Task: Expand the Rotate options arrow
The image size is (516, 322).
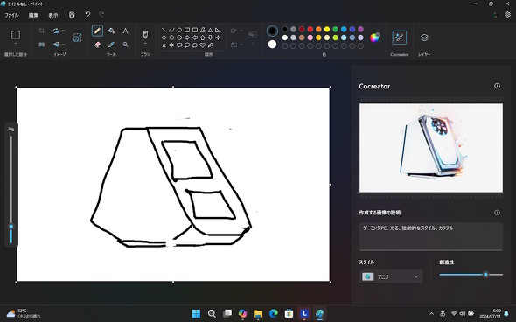Action: pos(64,31)
